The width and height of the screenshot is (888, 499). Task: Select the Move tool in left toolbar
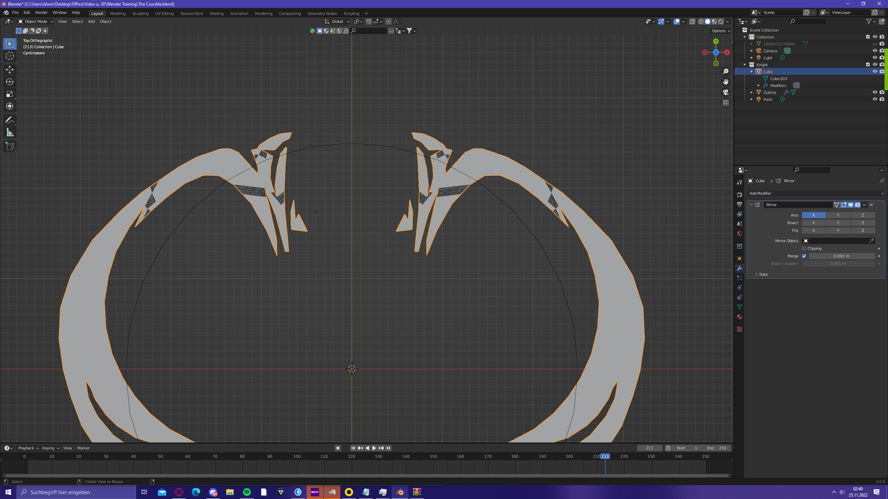coord(10,70)
